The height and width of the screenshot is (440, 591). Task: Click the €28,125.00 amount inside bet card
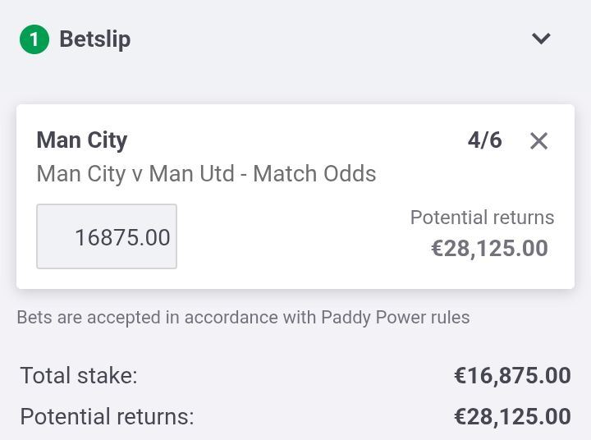click(489, 249)
